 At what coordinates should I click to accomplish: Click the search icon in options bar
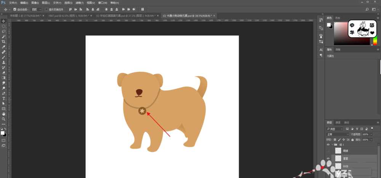click(367, 9)
